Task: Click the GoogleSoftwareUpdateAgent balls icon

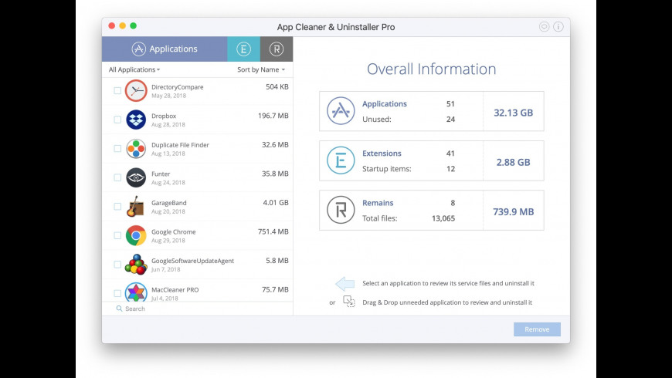Action: click(136, 264)
